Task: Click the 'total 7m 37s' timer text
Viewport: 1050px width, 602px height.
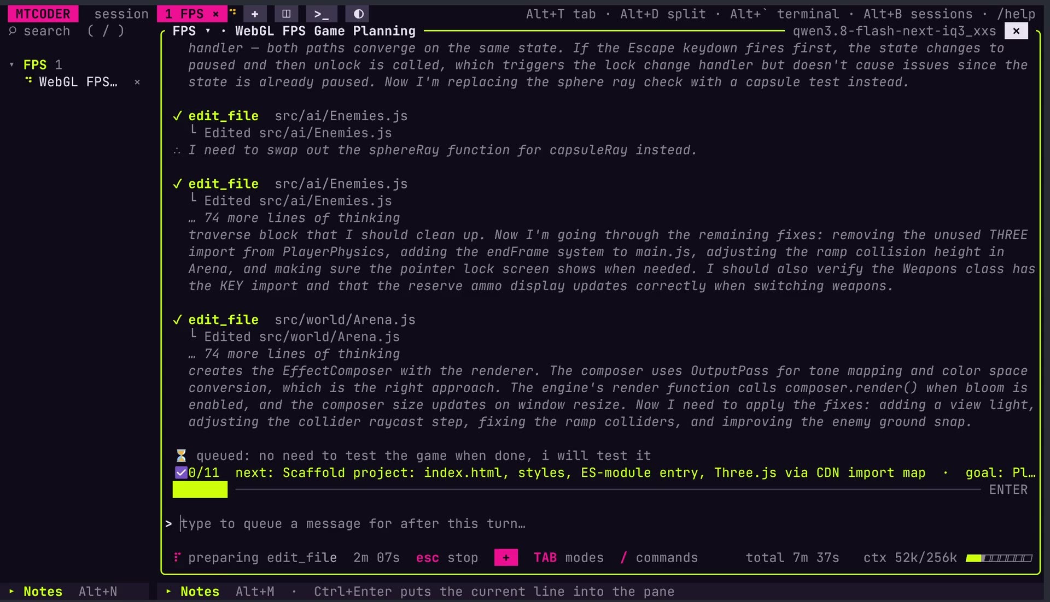Action: 792,557
